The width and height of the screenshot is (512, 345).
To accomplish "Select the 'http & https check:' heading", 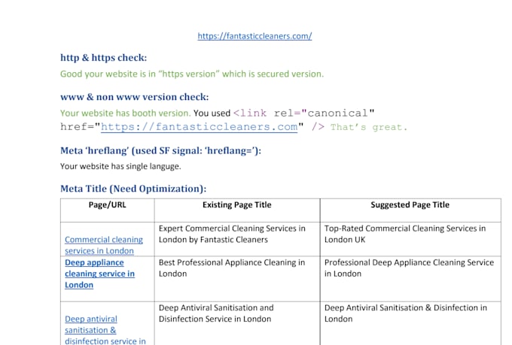I will pos(103,58).
